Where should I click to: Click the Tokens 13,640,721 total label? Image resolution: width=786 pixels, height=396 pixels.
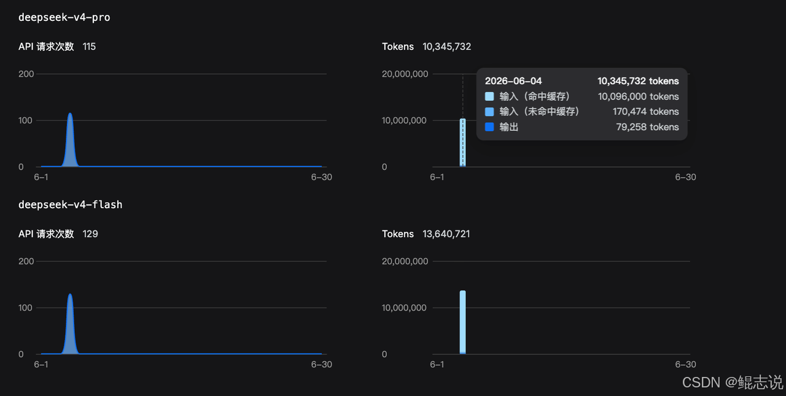[426, 234]
